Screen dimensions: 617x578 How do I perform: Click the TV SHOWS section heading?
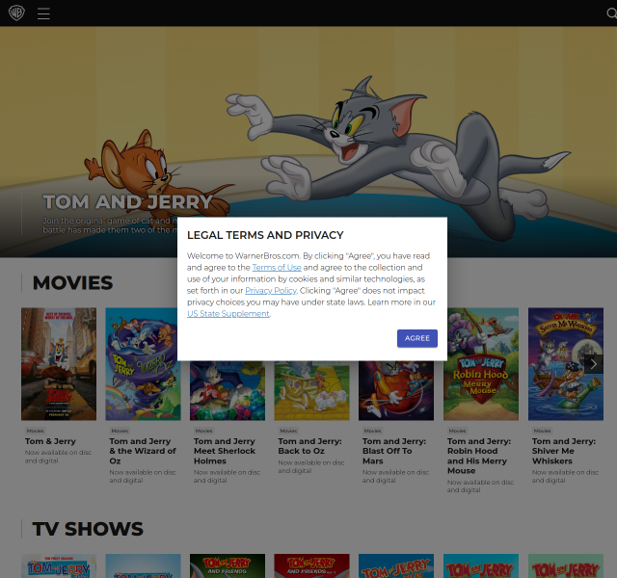88,529
